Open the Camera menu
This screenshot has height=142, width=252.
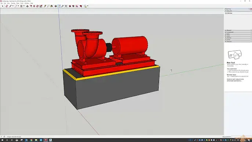pyautogui.click(x=13, y=3)
